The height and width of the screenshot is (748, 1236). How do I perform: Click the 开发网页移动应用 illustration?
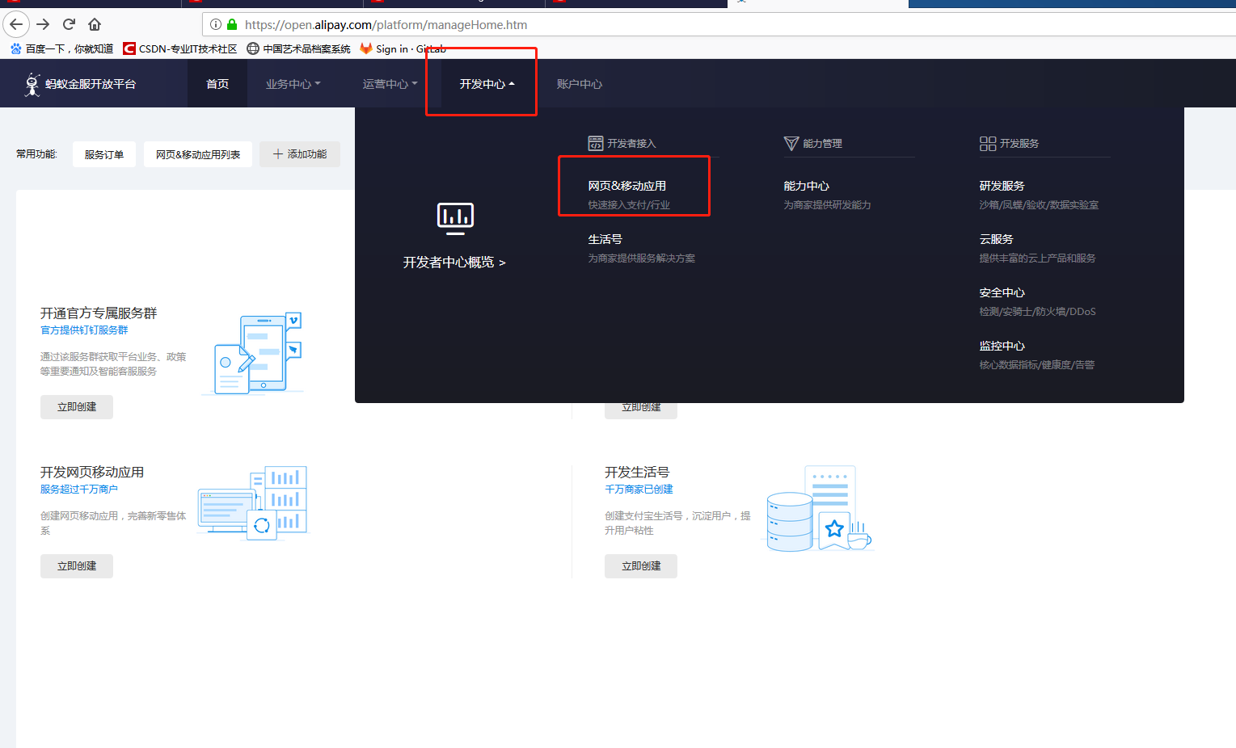click(252, 502)
